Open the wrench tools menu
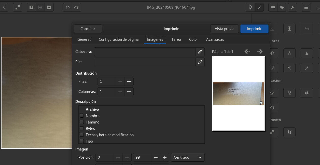 (x=293, y=7)
